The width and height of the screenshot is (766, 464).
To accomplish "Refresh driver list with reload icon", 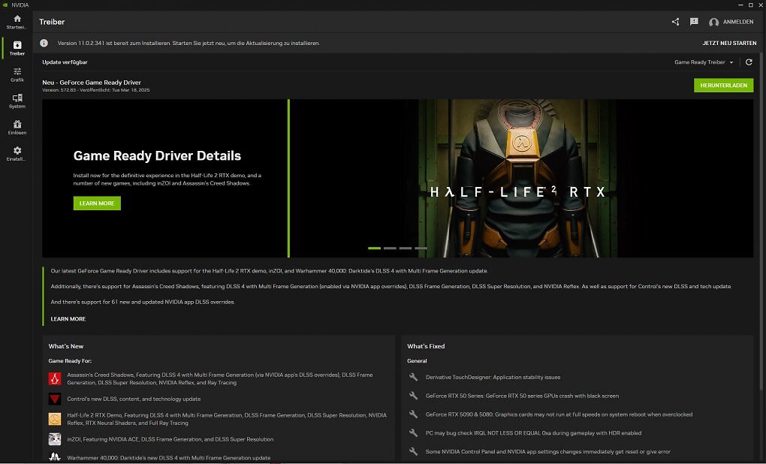I will tap(749, 62).
